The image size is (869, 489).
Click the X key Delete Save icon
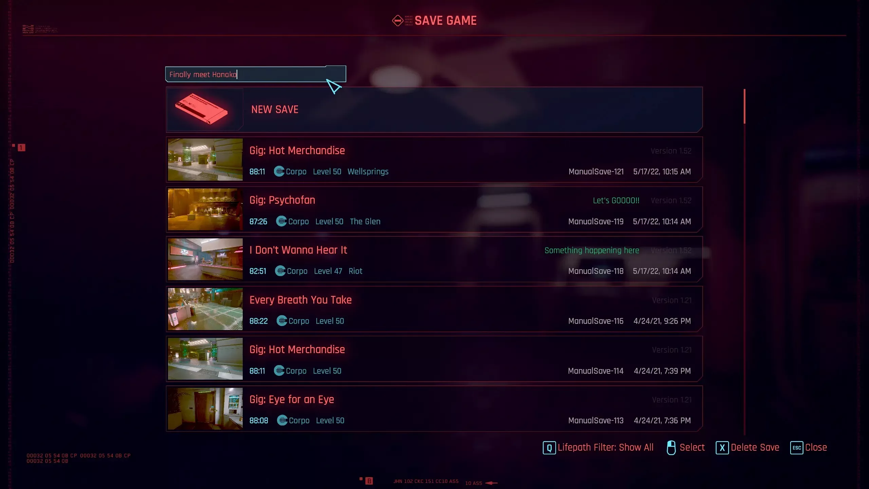[722, 448]
